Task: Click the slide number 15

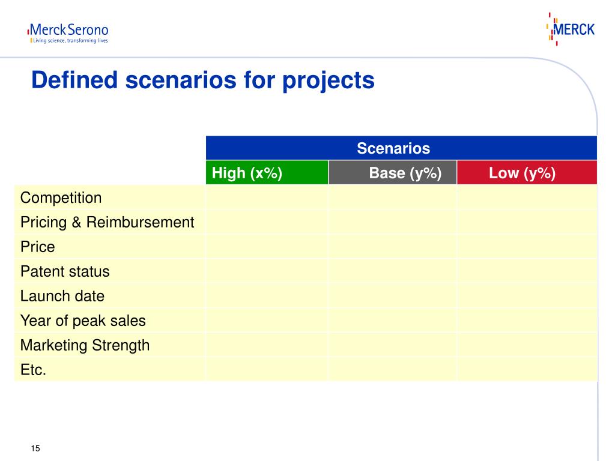Action: [35, 449]
